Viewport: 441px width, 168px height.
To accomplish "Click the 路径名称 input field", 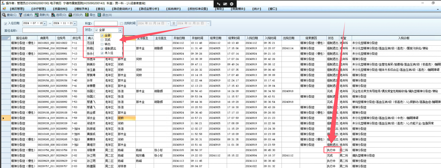I will click(x=50, y=30).
